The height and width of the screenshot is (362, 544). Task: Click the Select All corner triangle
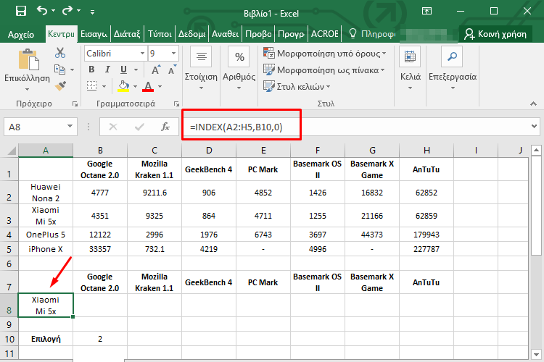click(x=11, y=151)
